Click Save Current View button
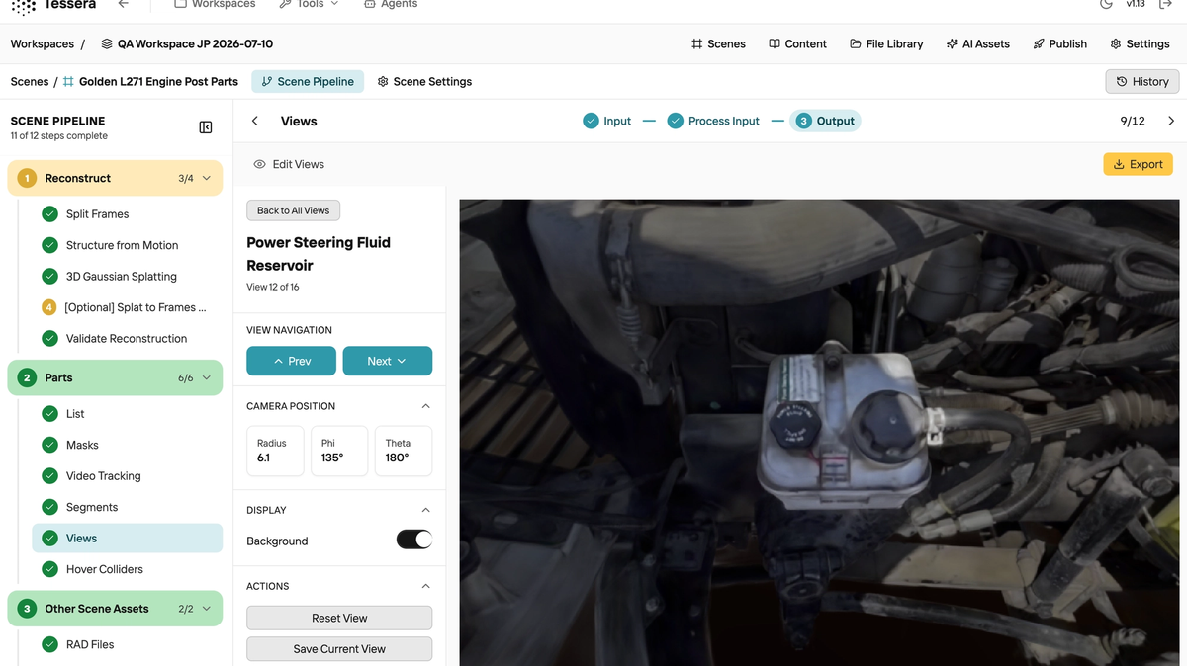Screen dimensions: 1187x666 339,649
